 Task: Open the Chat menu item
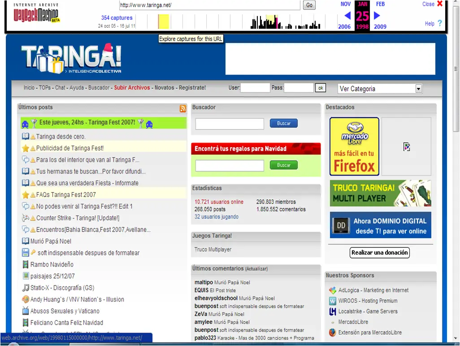point(60,88)
